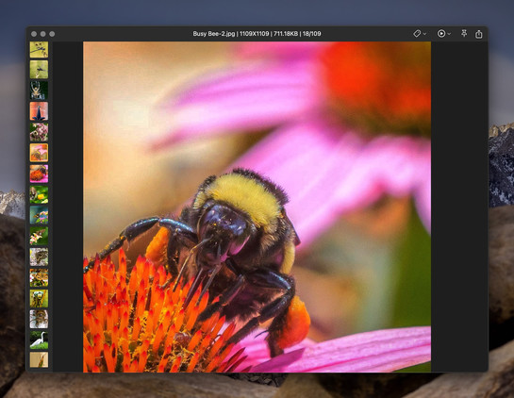Select the top dragonfly thumbnail on yellow background
The width and height of the screenshot is (514, 398).
coord(39,49)
